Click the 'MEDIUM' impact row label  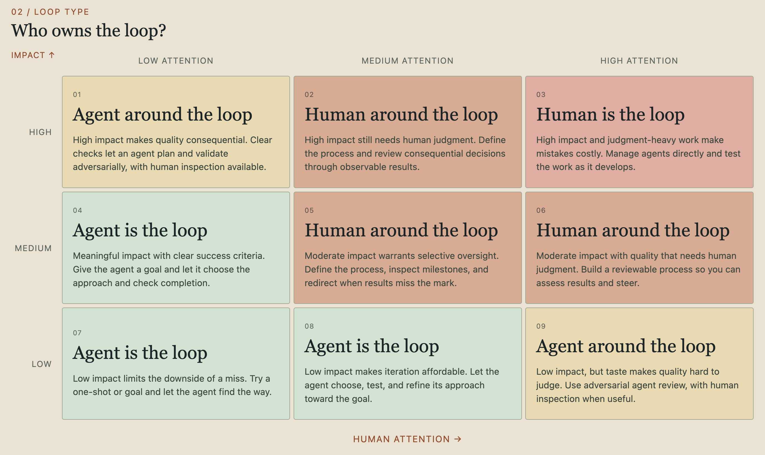[33, 248]
